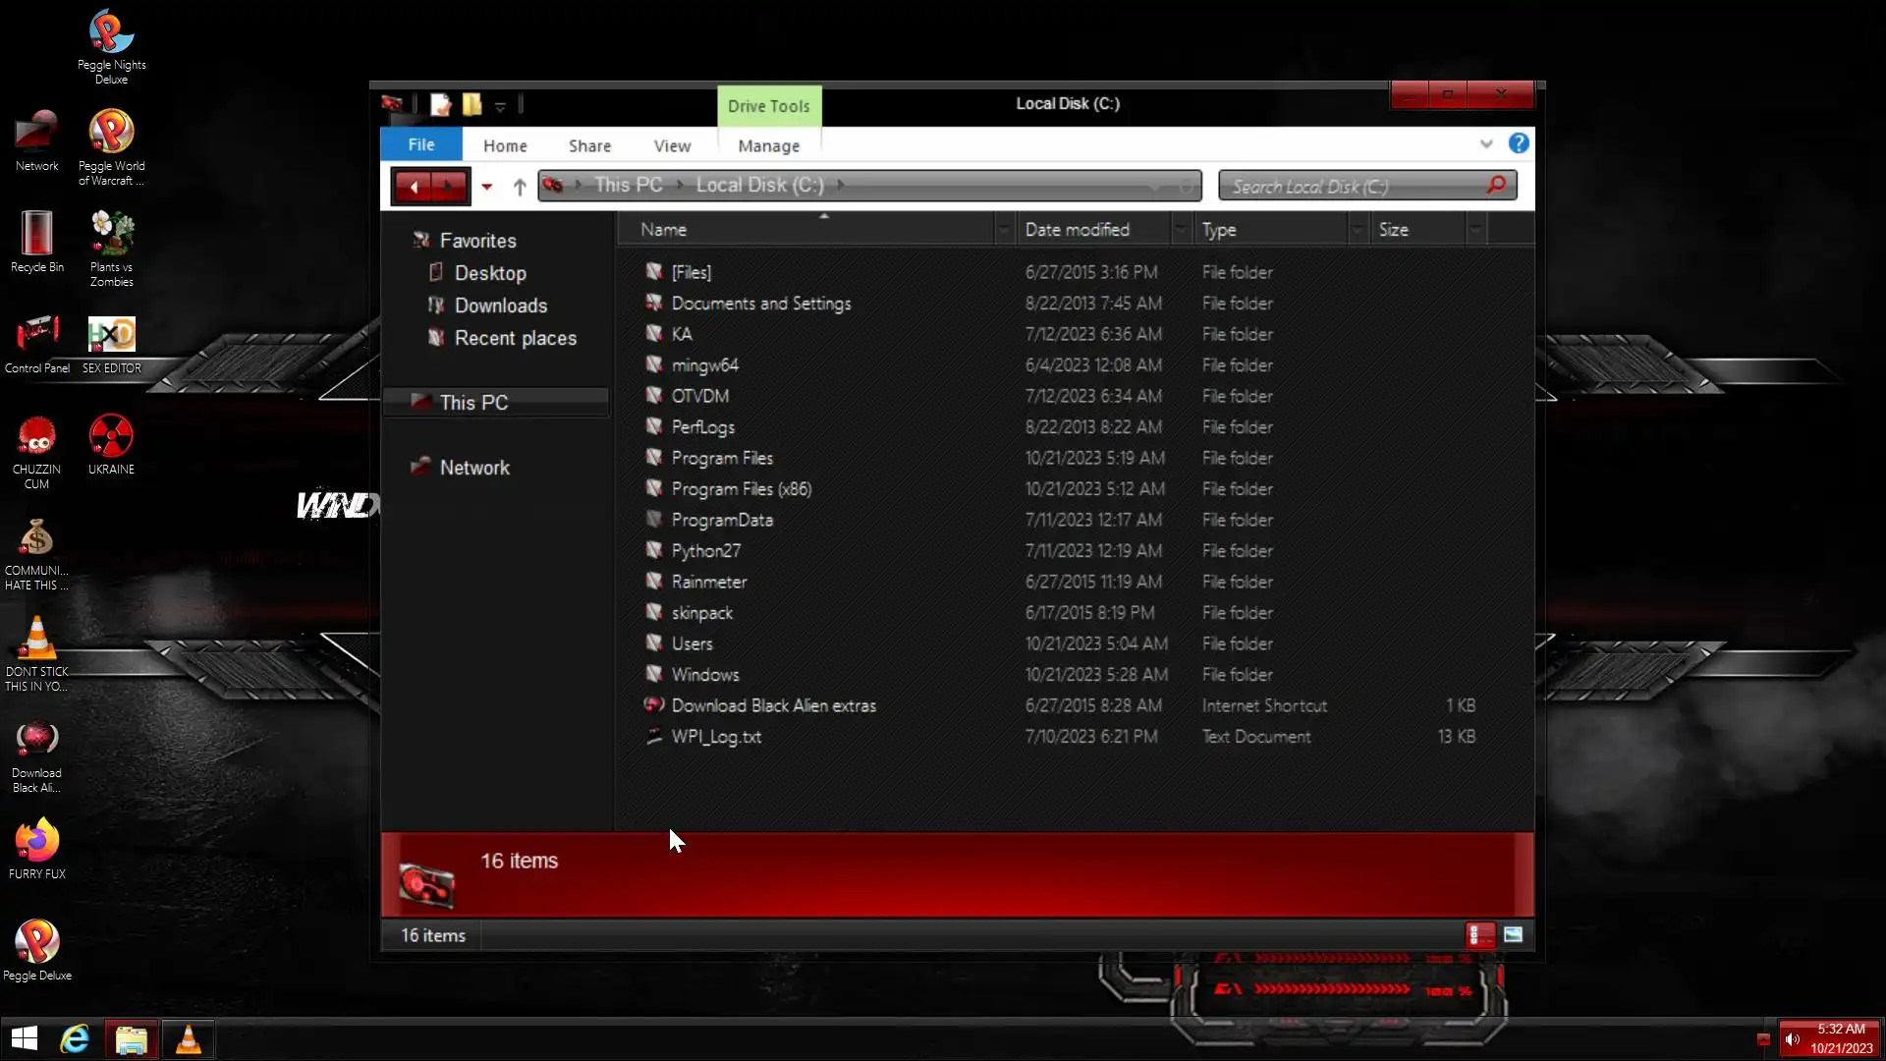Open the Manage drive tools tab
Image resolution: width=1886 pixels, height=1061 pixels.
(x=768, y=145)
